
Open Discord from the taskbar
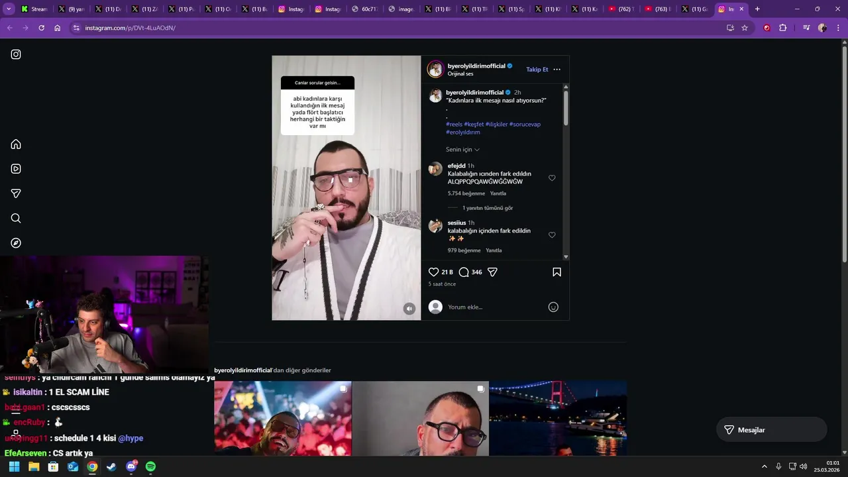coord(131,466)
